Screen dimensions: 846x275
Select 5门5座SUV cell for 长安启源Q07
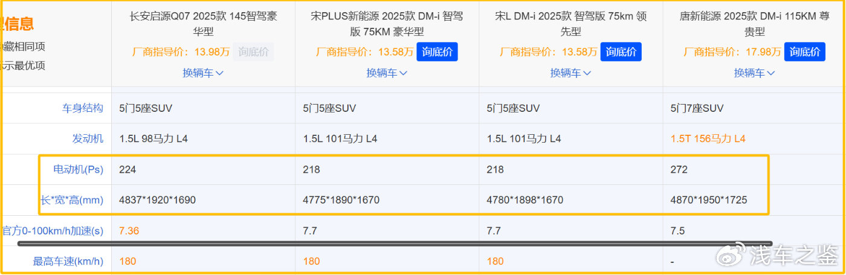(146, 109)
